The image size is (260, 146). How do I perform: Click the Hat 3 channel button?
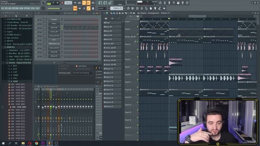point(54,40)
